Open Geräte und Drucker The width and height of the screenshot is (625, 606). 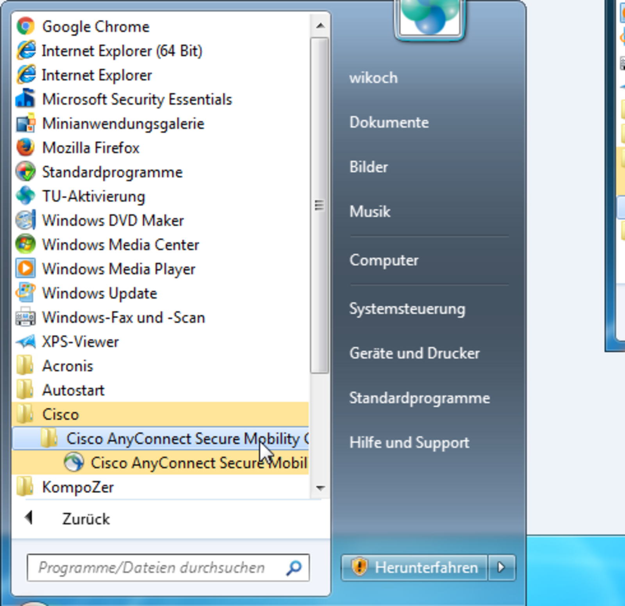click(414, 353)
